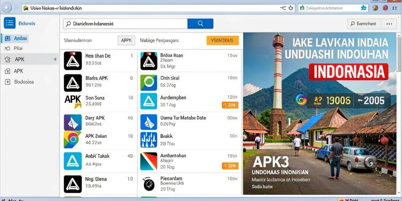Click the orange button on Atnbantahan row
Image resolution: width=402 pixels, height=201 pixels.
point(230,166)
